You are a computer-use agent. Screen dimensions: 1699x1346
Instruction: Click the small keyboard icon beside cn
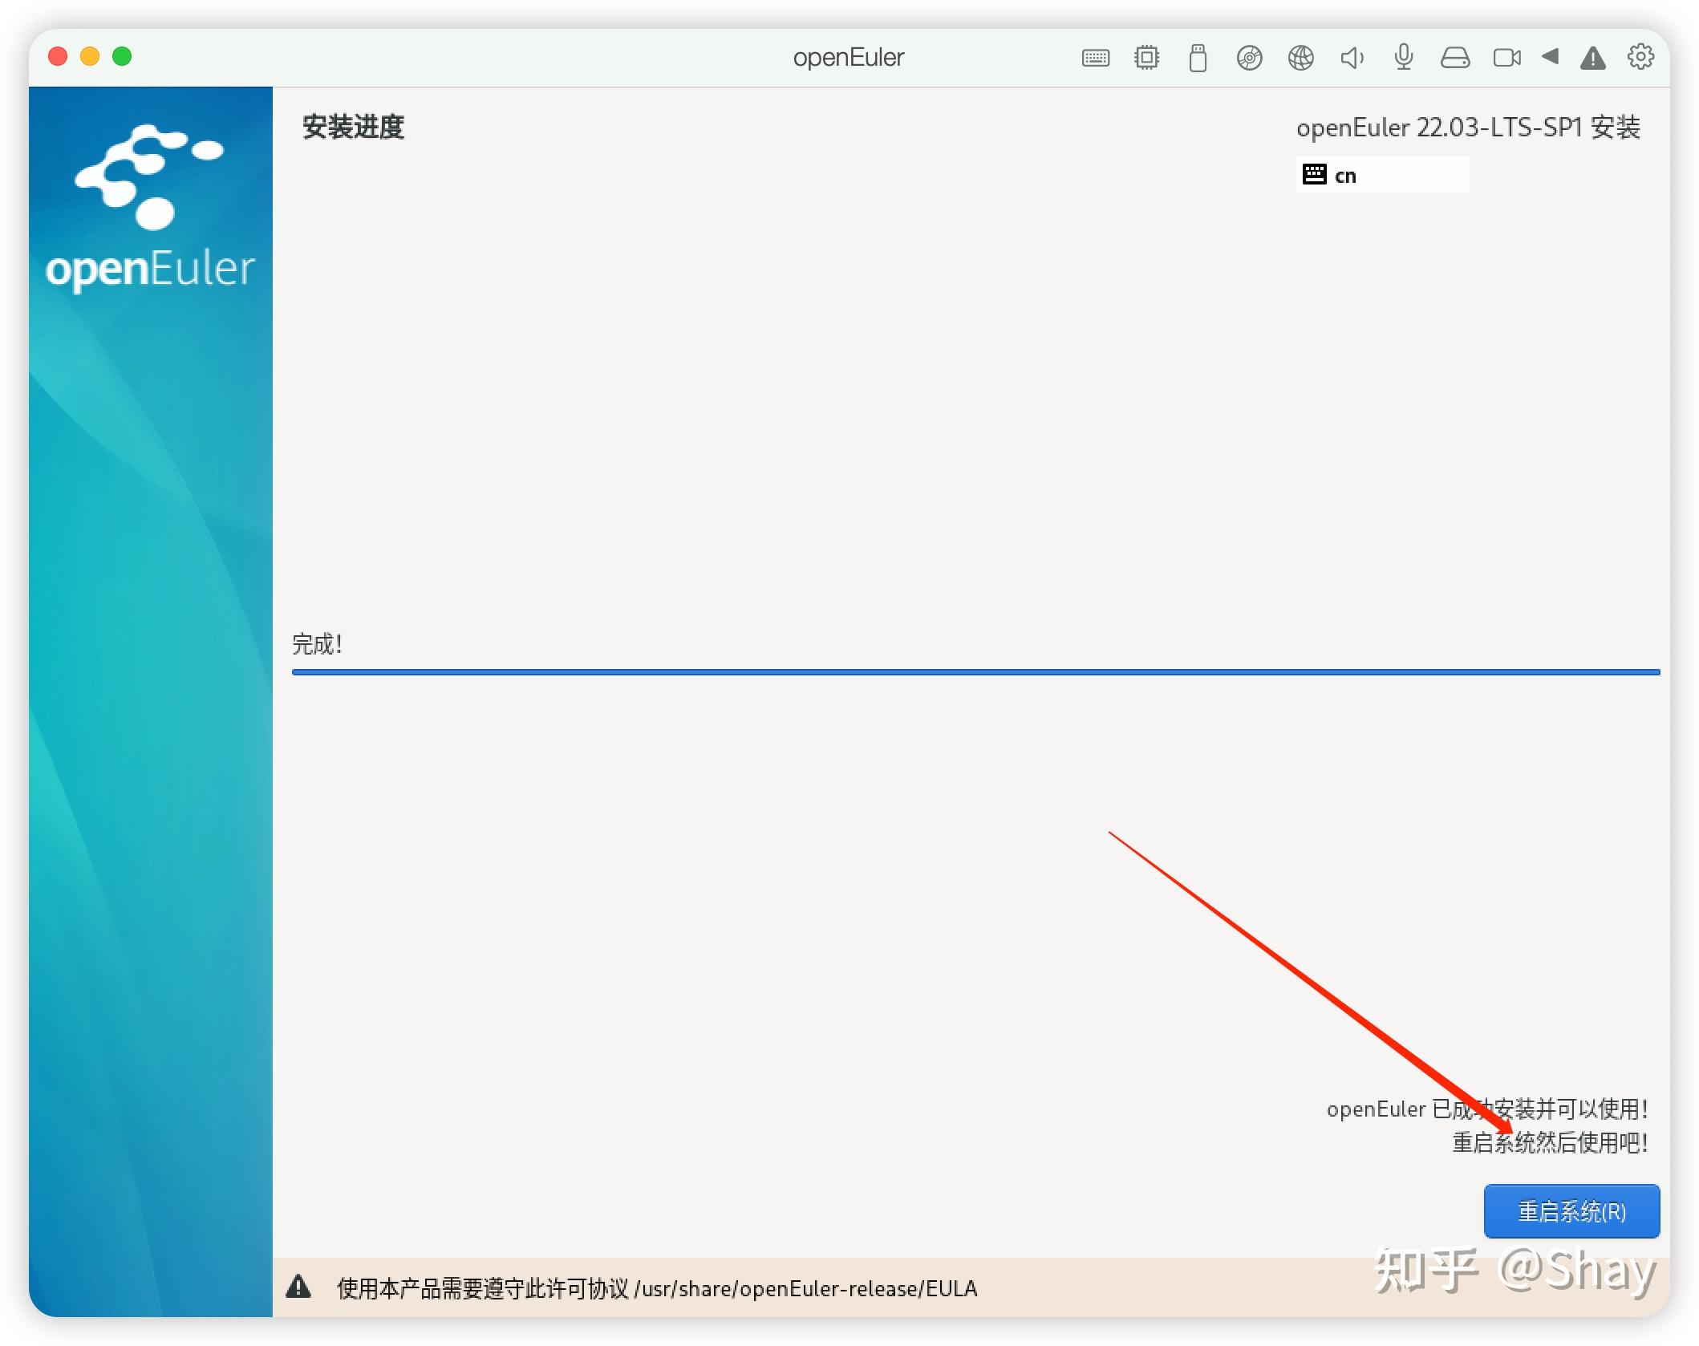[x=1314, y=174]
